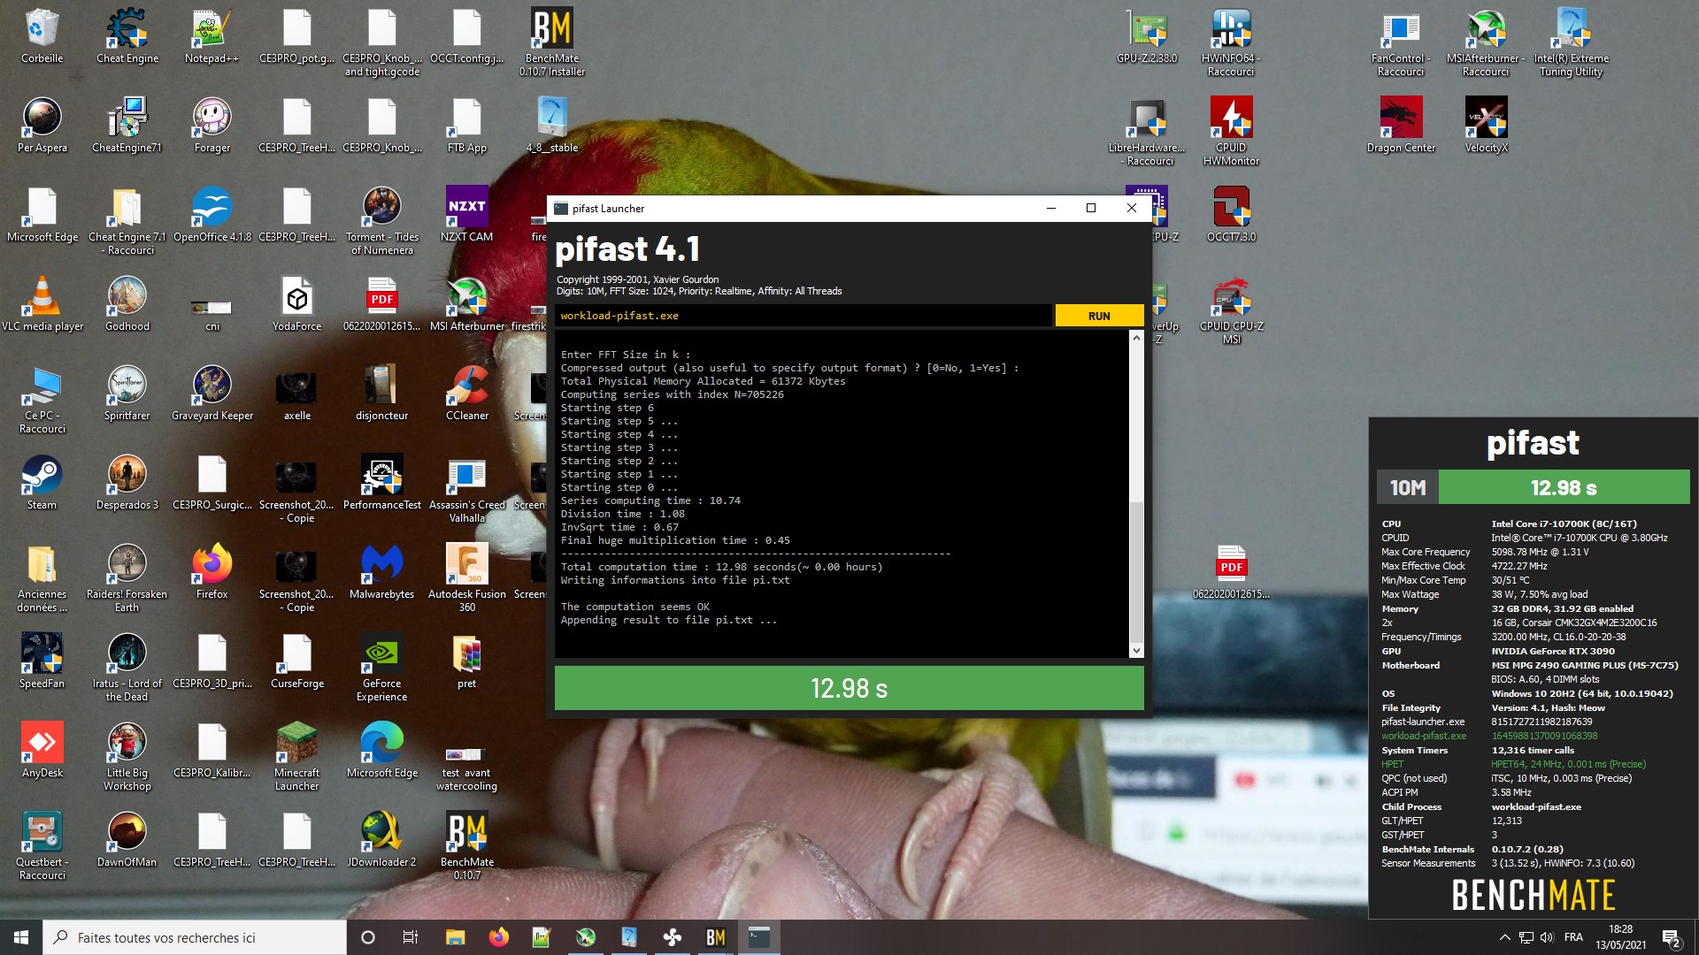
Task: Click the taskbar search box
Action: tap(195, 937)
